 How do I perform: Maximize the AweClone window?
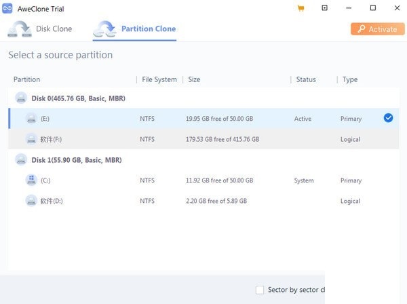(372, 8)
